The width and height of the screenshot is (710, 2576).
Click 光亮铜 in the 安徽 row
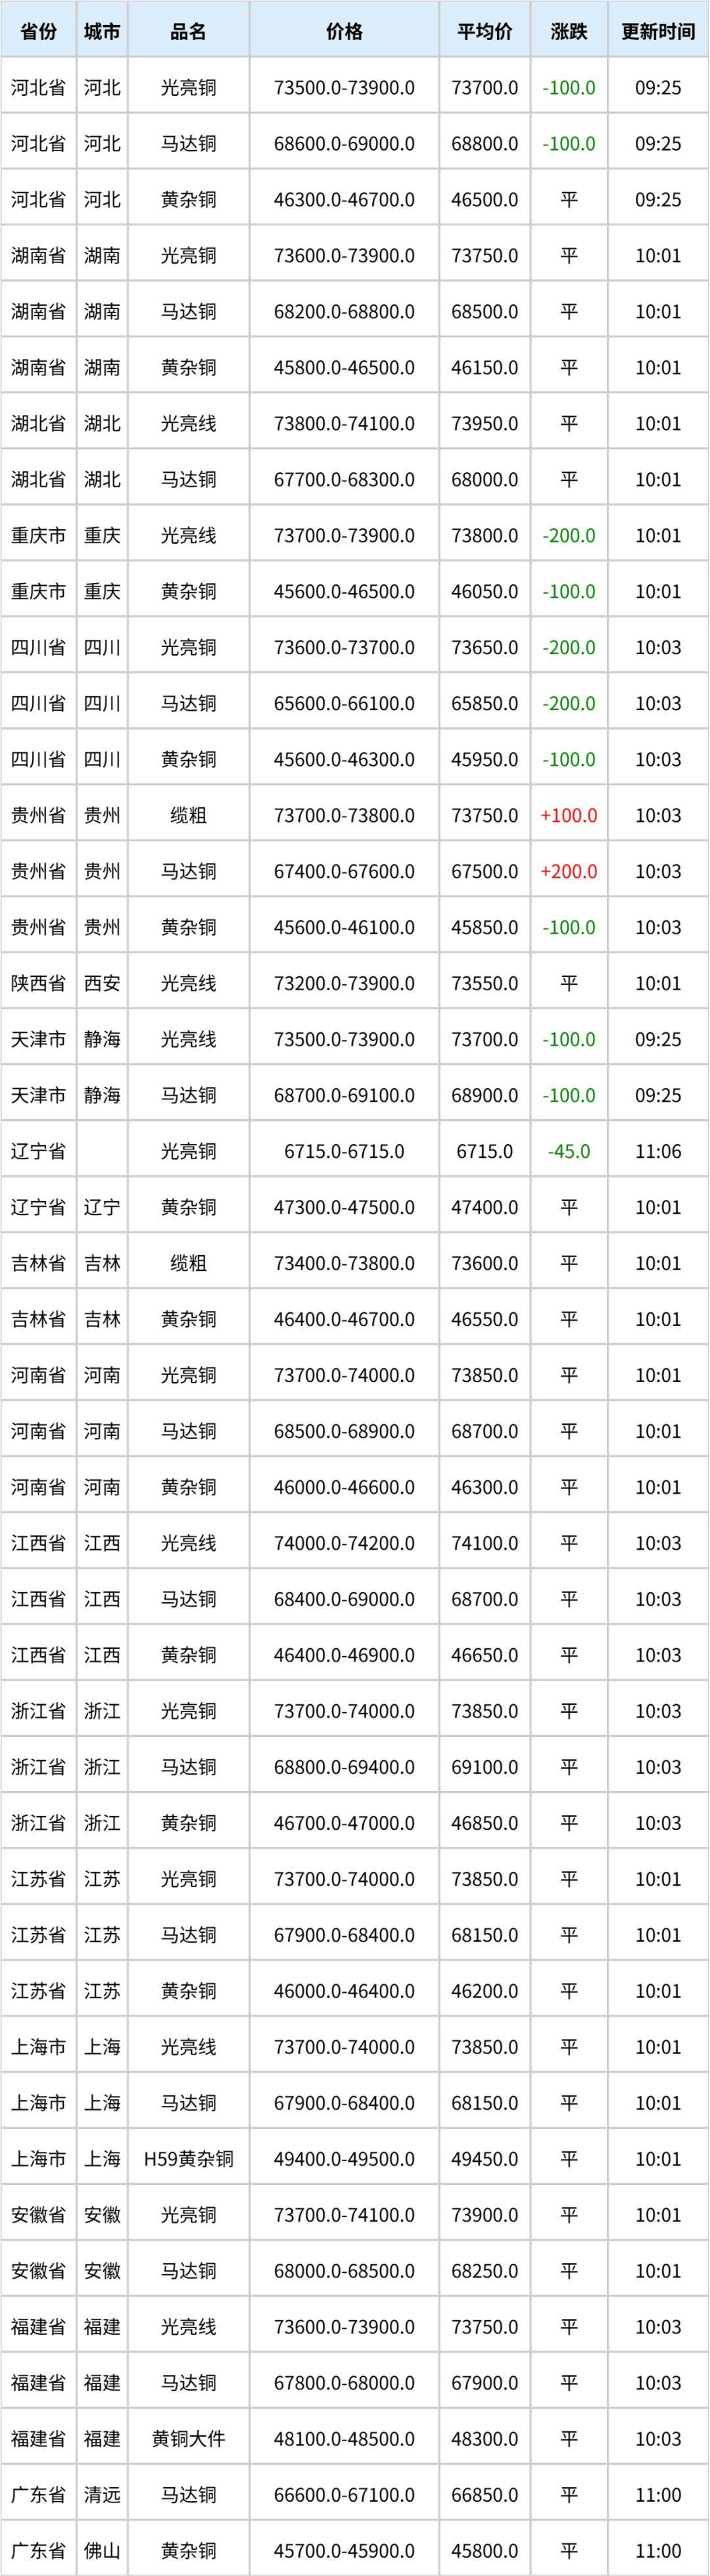tap(188, 2216)
